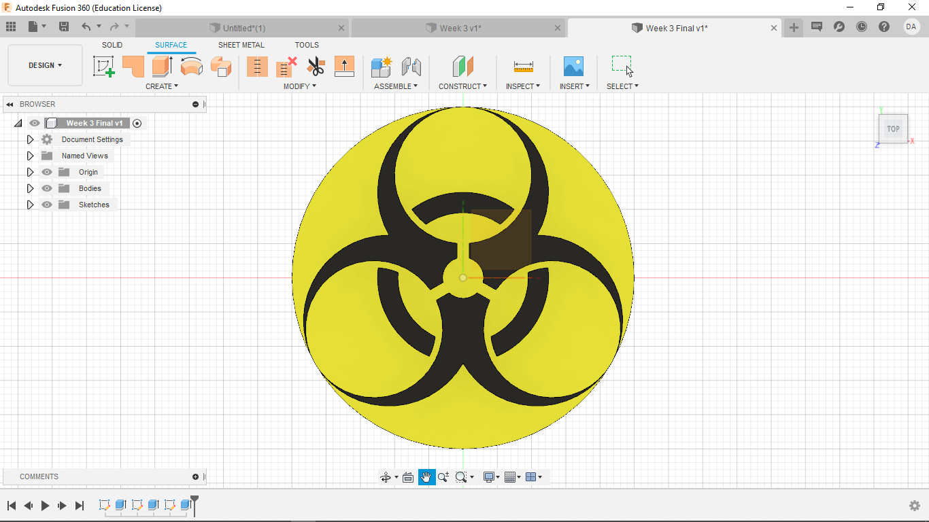This screenshot has height=522, width=929.
Task: Select the Stitch tool in Modify
Action: click(257, 66)
